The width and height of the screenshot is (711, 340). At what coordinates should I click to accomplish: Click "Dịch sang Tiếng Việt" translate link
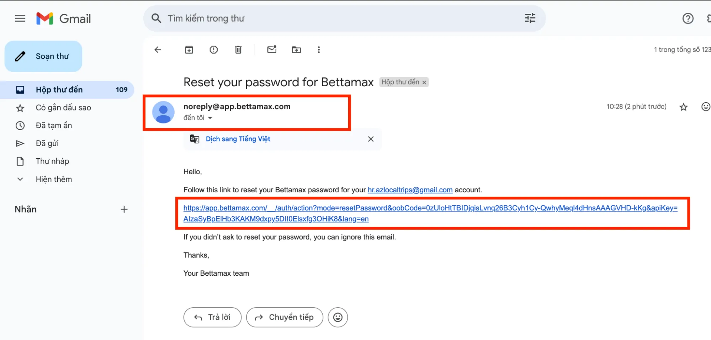[x=238, y=139]
